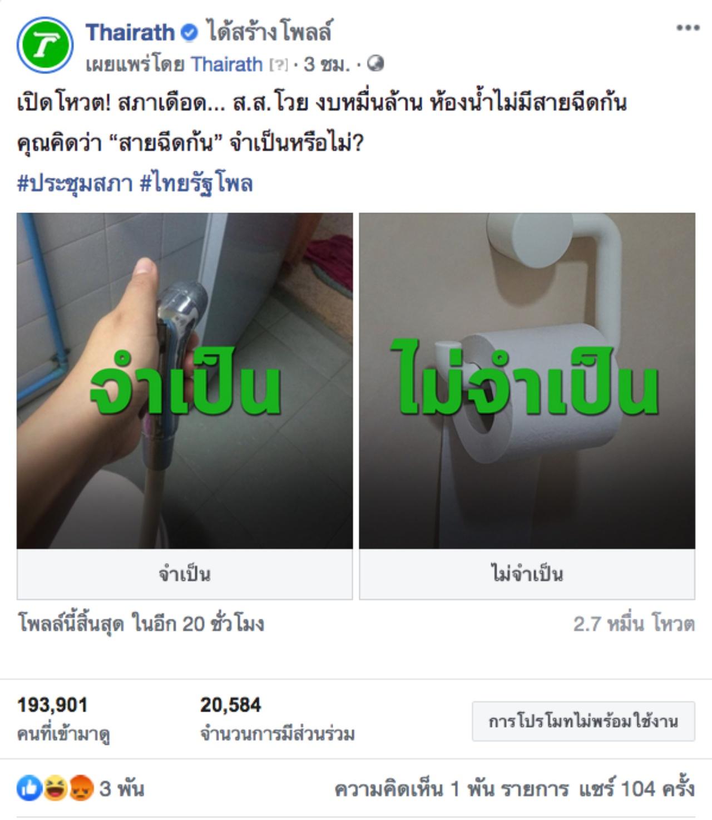Click the Thairath green logo avatar

click(x=44, y=46)
